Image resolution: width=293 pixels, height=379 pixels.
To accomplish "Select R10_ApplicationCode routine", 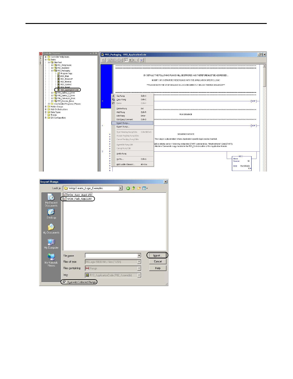I will click(68, 90).
